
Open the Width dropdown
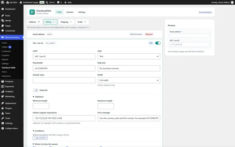click(129, 80)
